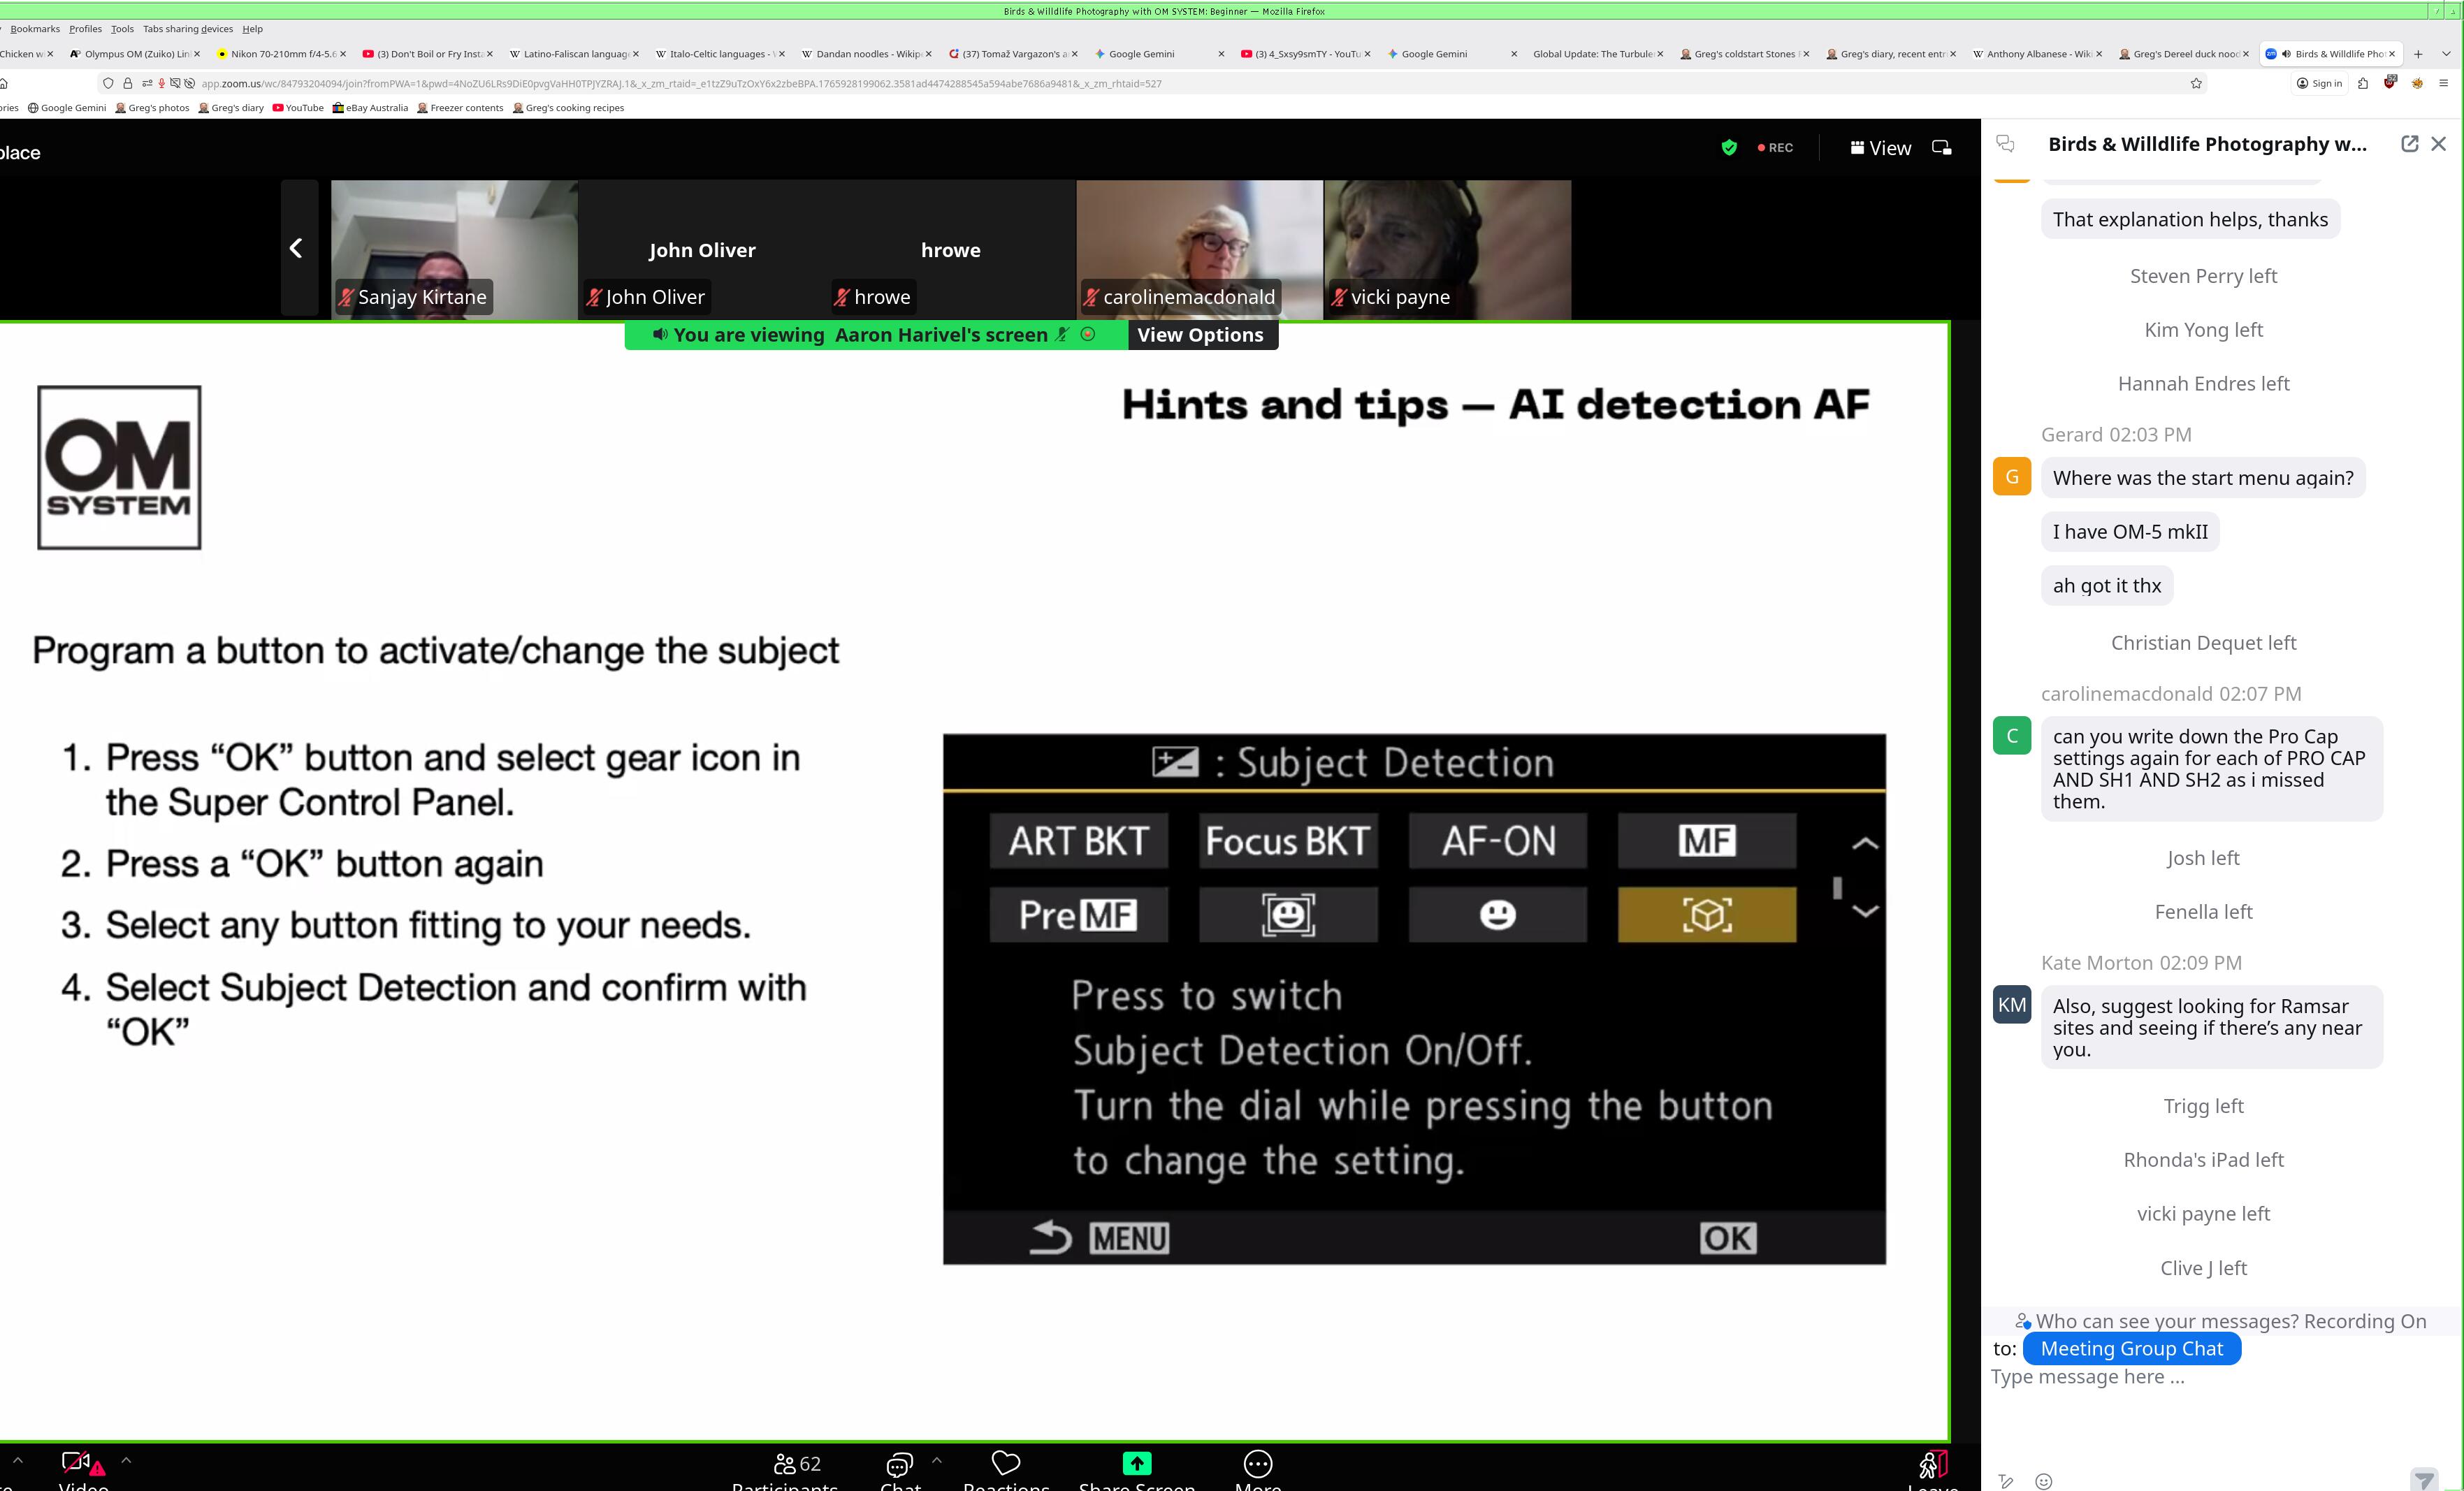Open the Participants list
Image resolution: width=2464 pixels, height=1491 pixels.
click(796, 1465)
